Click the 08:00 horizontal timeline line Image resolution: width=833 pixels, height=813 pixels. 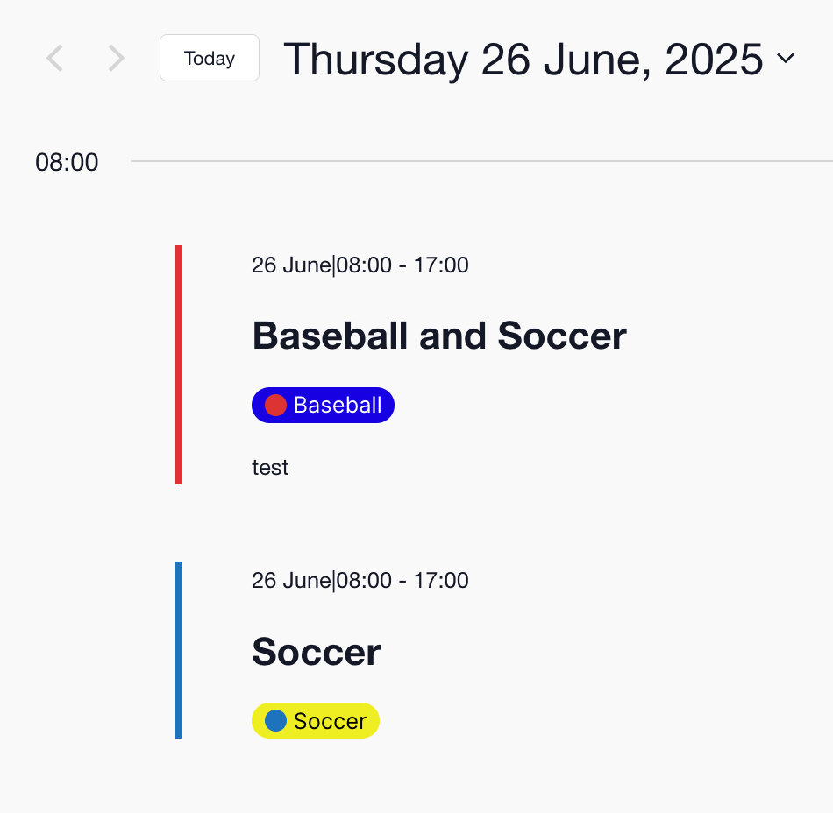[x=481, y=162]
